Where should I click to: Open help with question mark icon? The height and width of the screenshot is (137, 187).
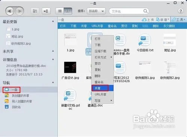pos(181,11)
